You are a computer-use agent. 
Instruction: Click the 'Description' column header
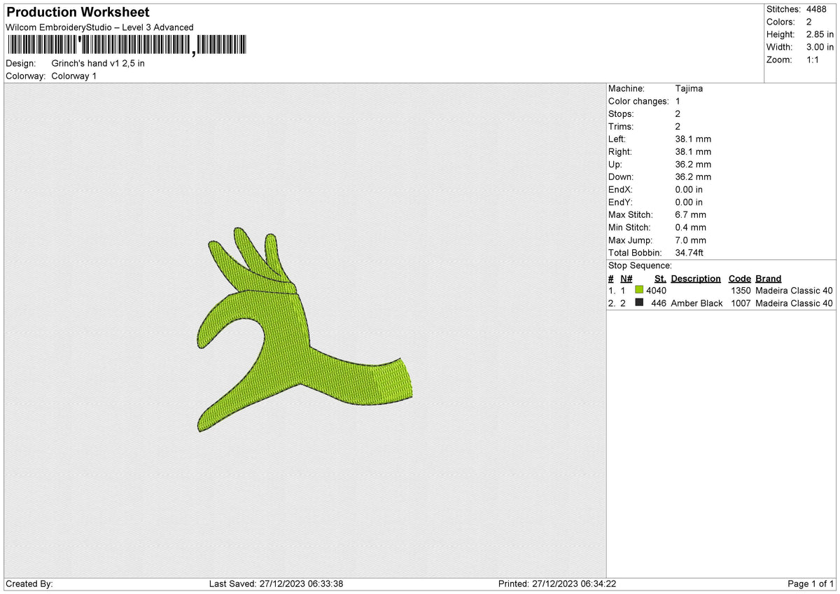696,278
